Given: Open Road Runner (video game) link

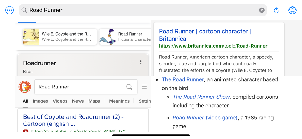Looking at the screenshot, I should [205, 118].
